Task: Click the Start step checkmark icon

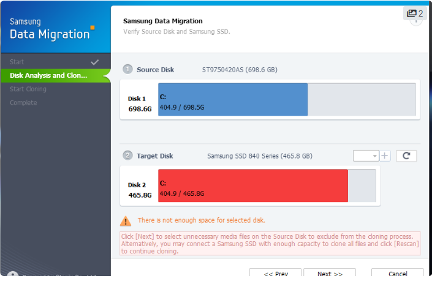Action: tap(95, 62)
